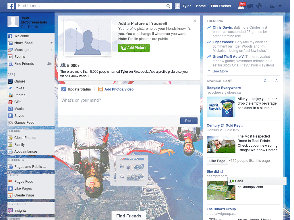Open the Family list icon
The image size is (294, 220).
point(10,145)
